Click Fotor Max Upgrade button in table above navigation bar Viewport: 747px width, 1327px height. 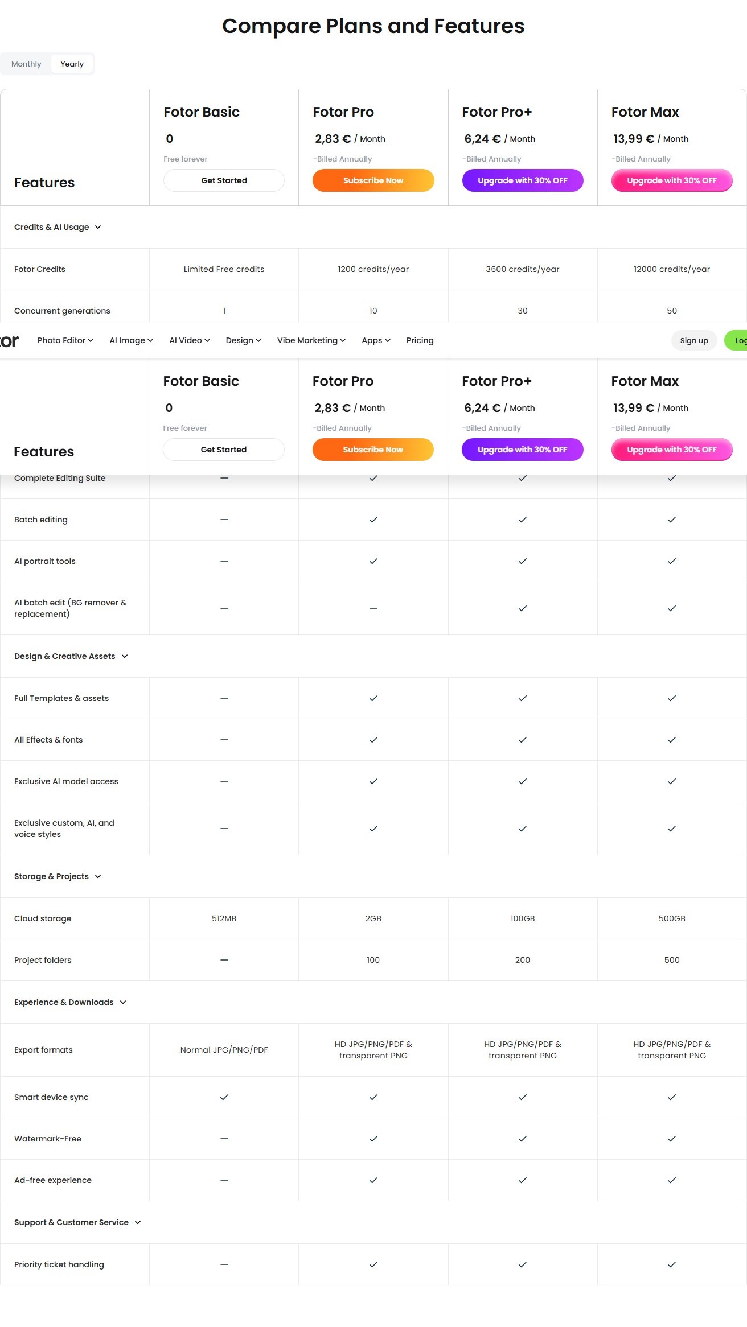pyautogui.click(x=672, y=180)
